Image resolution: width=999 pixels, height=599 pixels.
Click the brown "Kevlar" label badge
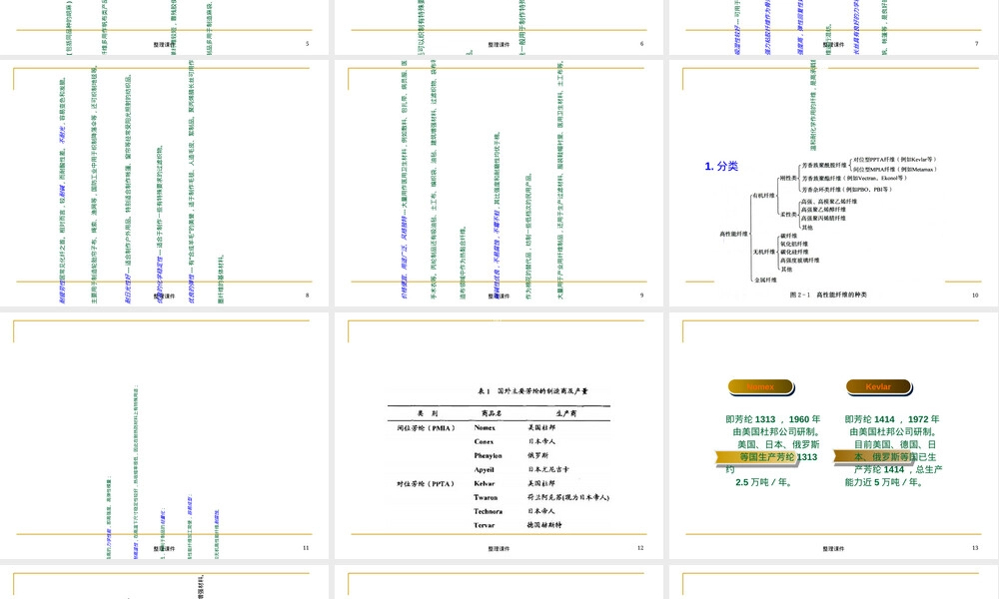point(878,387)
